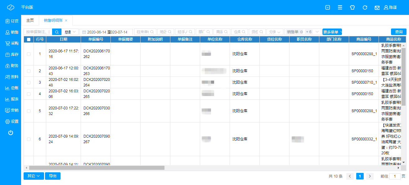Click the 查询 button
409x185 pixels.
(399, 32)
